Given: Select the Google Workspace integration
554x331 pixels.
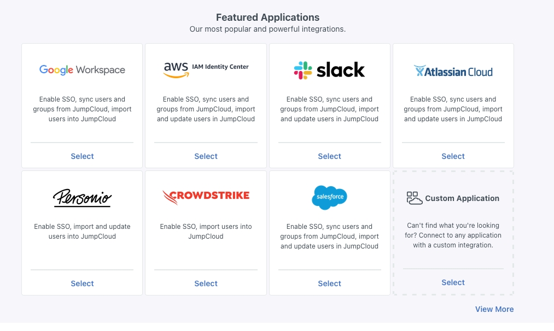Looking at the screenshot, I should (x=82, y=156).
